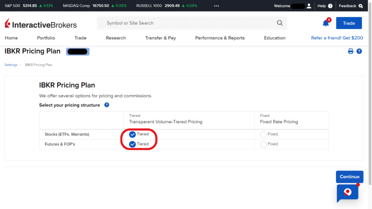Viewport: 372px width, 209px height.
Task: Open the notifications bell icon
Action: click(x=325, y=23)
